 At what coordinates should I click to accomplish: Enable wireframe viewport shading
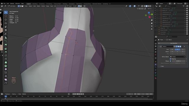click(144, 6)
